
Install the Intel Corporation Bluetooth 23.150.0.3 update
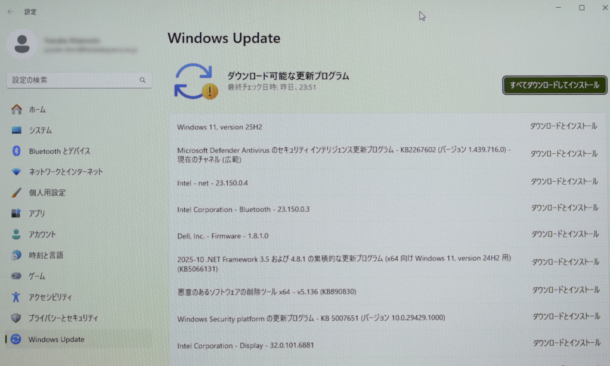tap(564, 208)
